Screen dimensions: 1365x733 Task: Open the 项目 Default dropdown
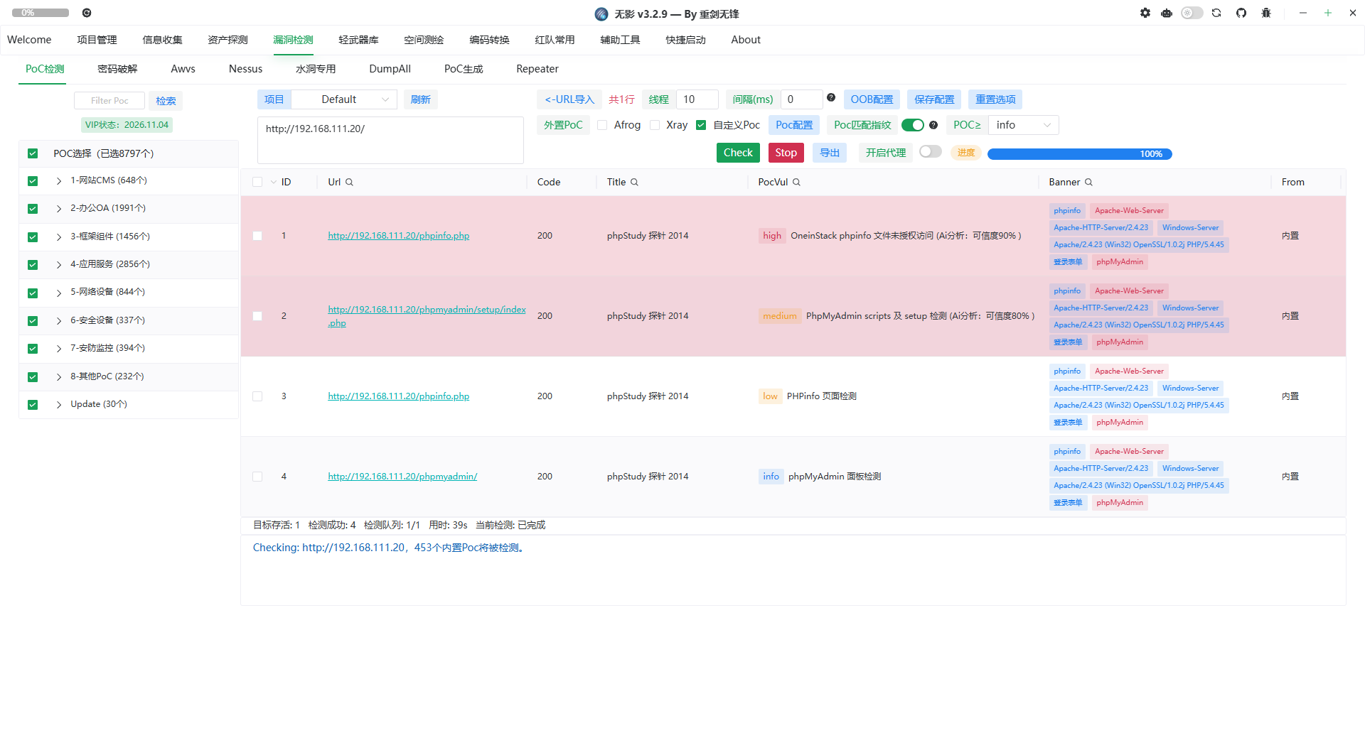345,99
